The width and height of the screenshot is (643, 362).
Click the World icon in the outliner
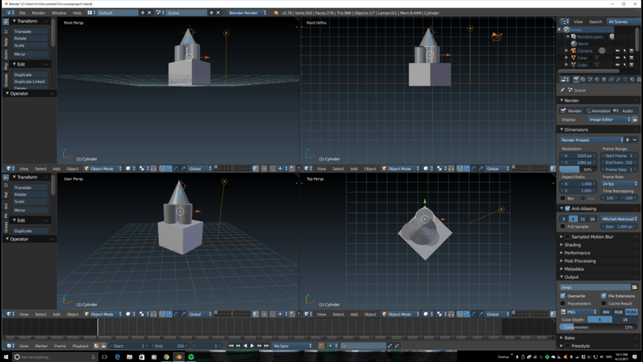click(x=573, y=44)
